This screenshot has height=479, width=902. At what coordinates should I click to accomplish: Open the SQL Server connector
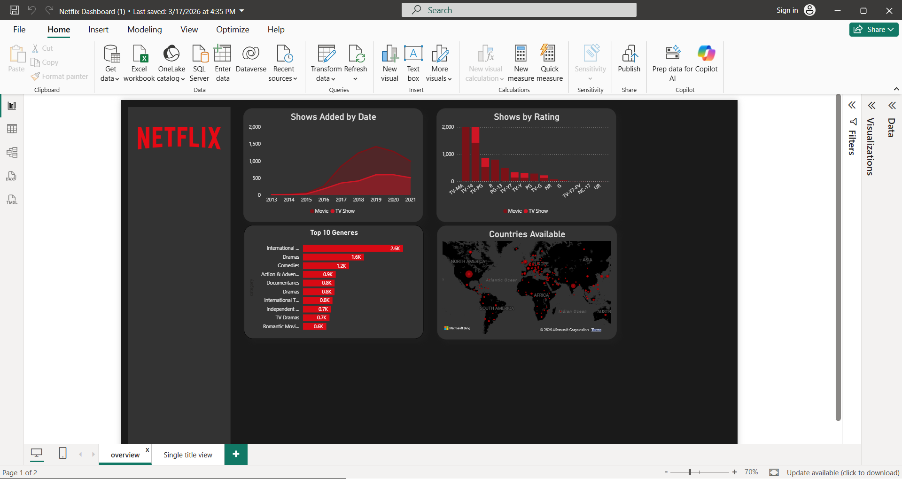pyautogui.click(x=199, y=62)
